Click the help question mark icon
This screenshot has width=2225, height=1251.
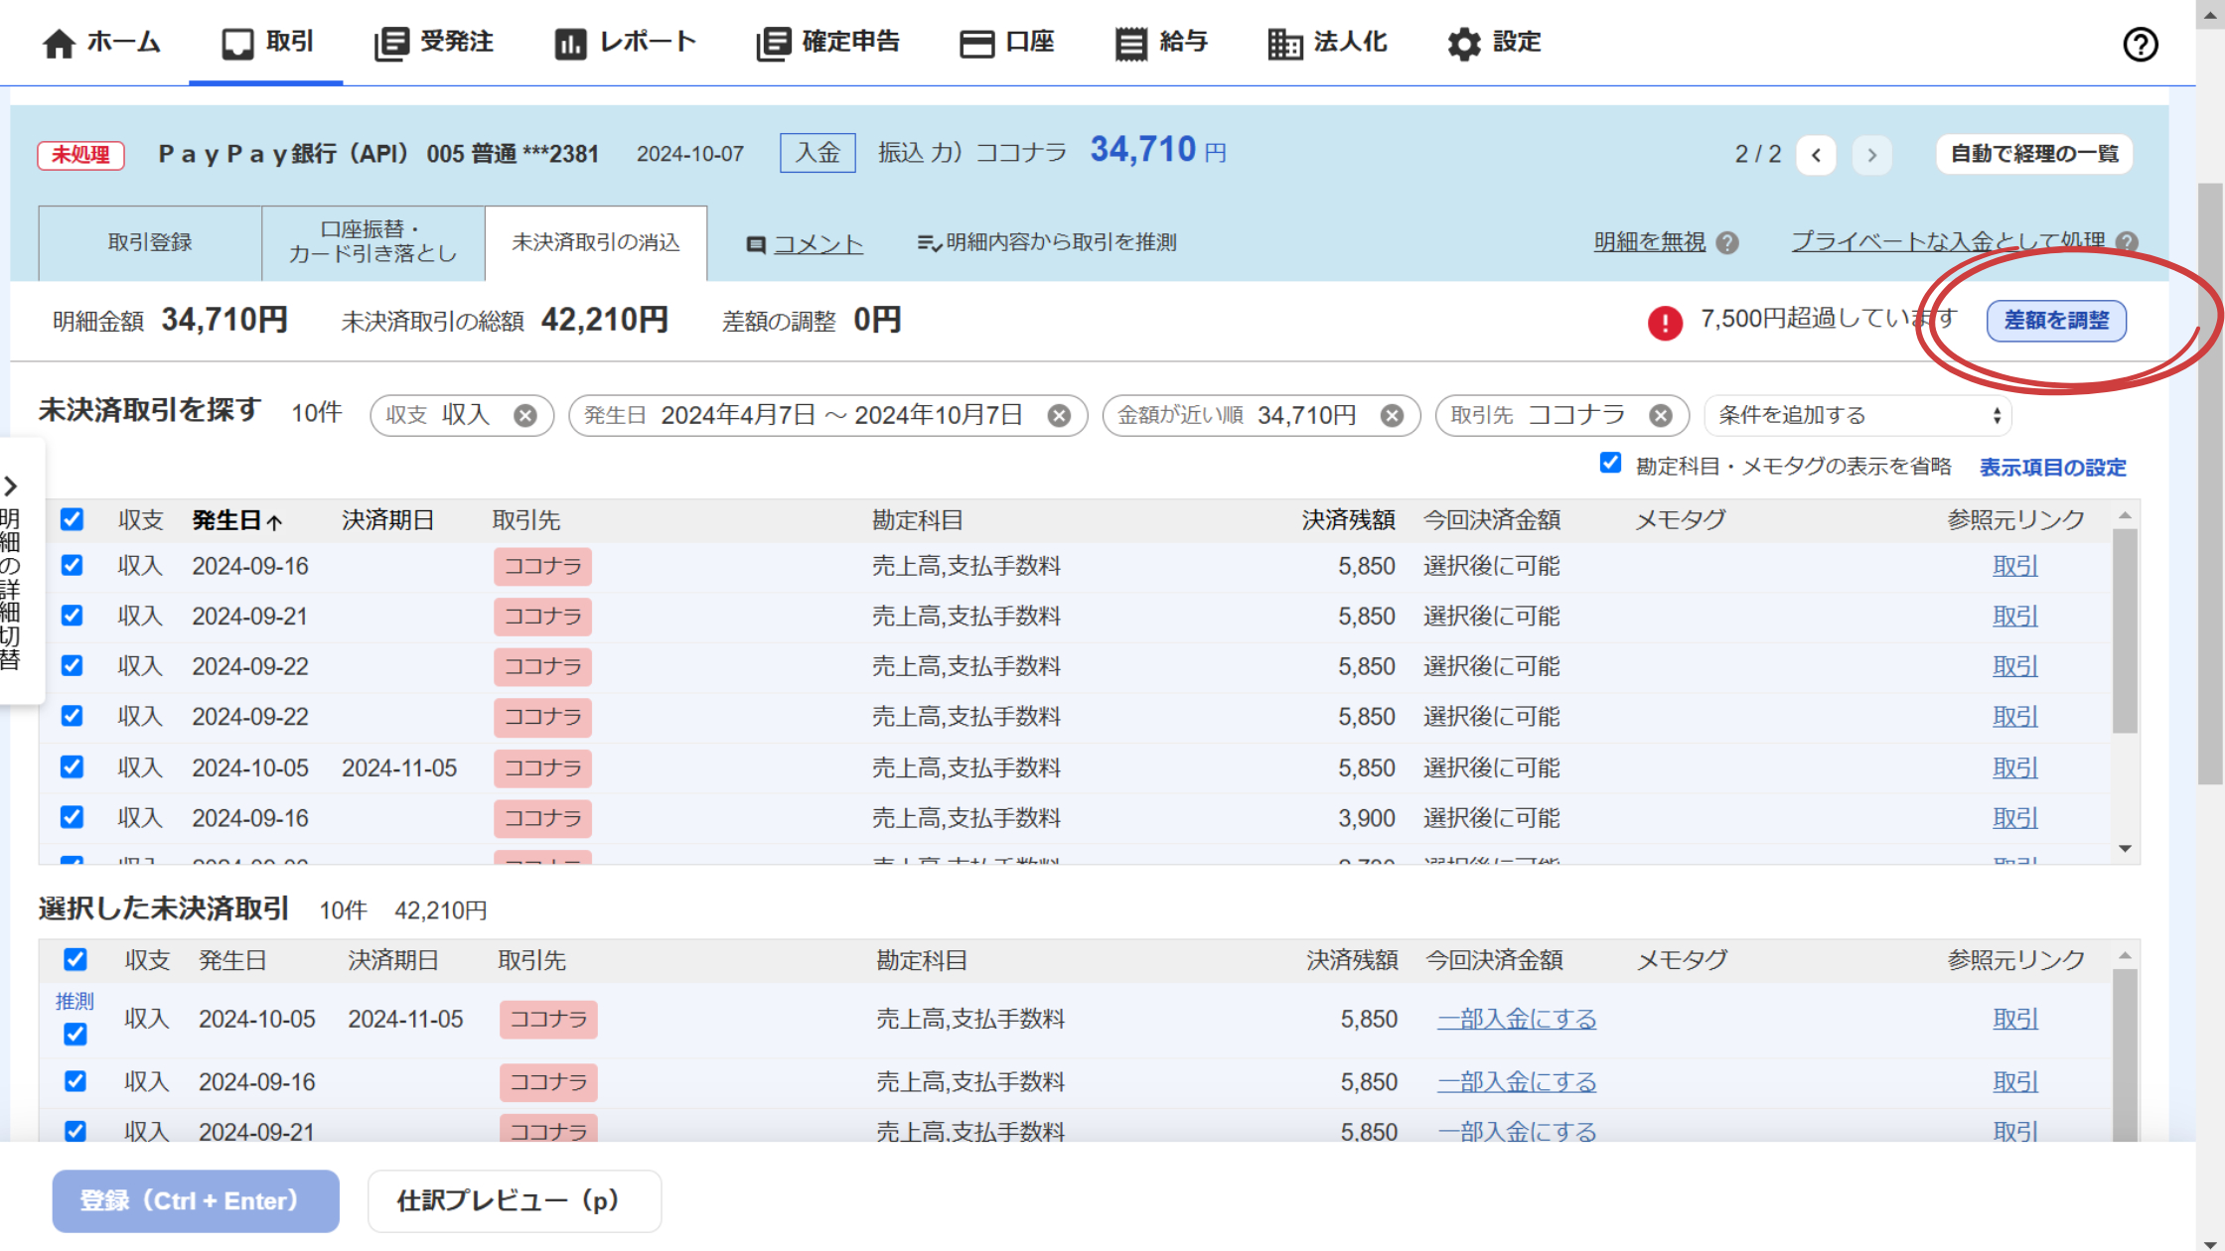2140,44
